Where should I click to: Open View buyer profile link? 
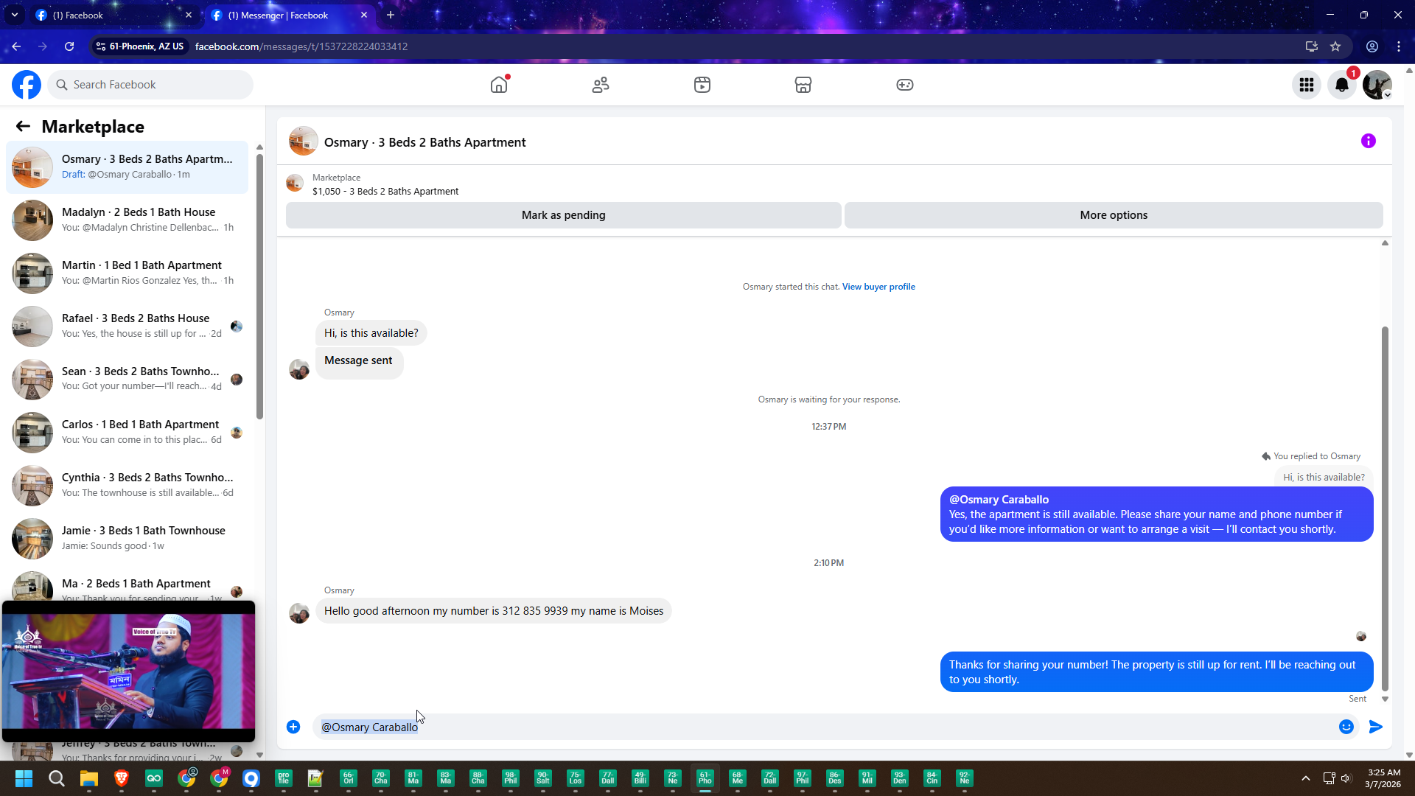tap(878, 287)
